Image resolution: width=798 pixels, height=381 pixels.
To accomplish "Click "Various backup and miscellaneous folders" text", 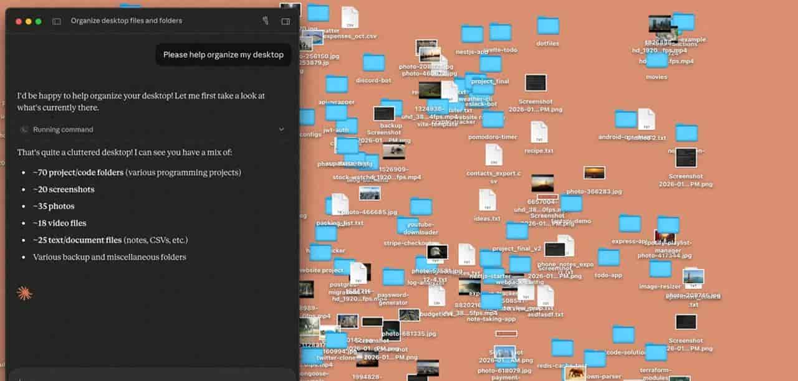I will pyautogui.click(x=110, y=257).
